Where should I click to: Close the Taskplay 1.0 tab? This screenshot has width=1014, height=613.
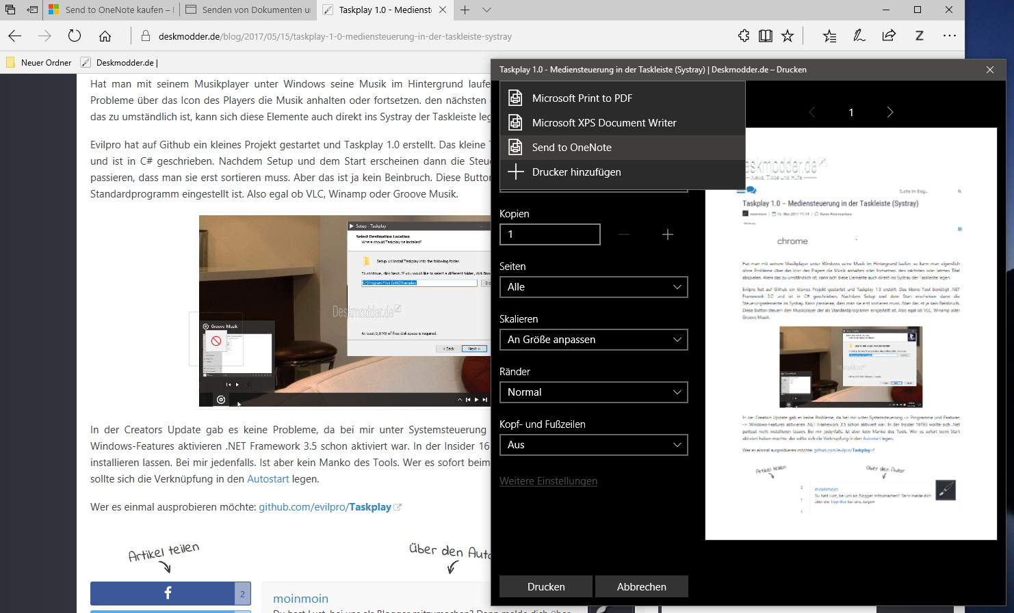click(x=443, y=10)
